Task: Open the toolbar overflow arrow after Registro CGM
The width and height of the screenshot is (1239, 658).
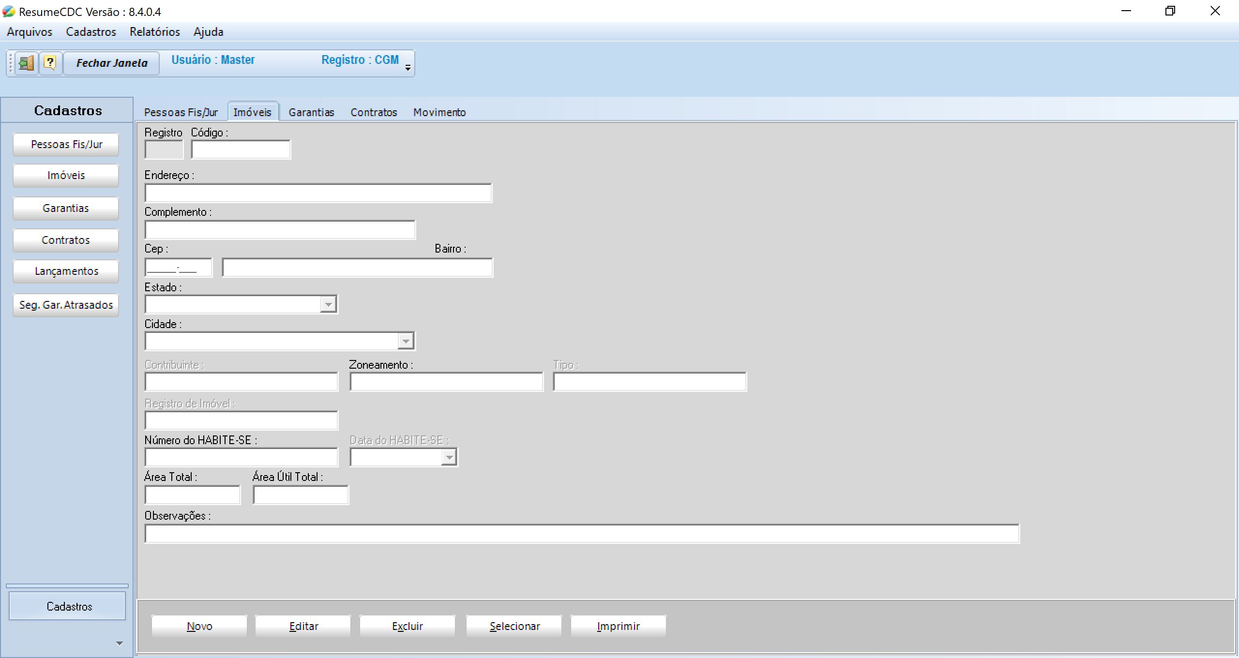Action: tap(408, 68)
